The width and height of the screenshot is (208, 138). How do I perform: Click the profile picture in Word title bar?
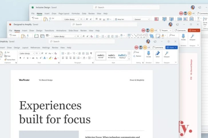pos(148,42)
